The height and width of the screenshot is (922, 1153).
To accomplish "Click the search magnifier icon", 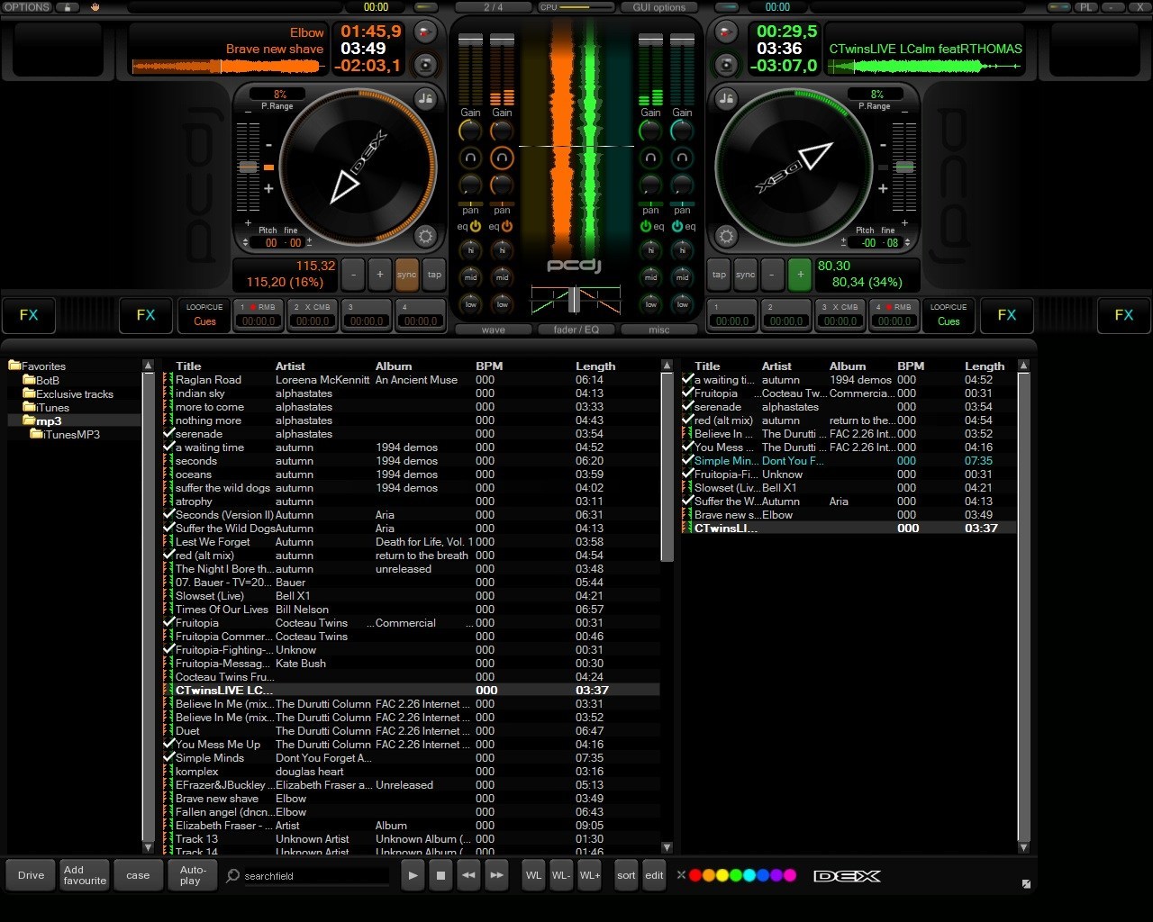I will [x=233, y=875].
